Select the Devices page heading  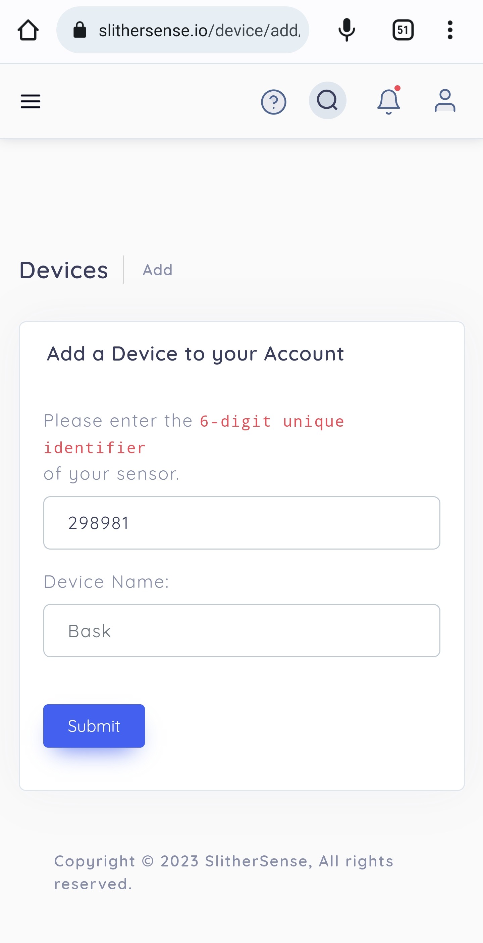pos(64,270)
